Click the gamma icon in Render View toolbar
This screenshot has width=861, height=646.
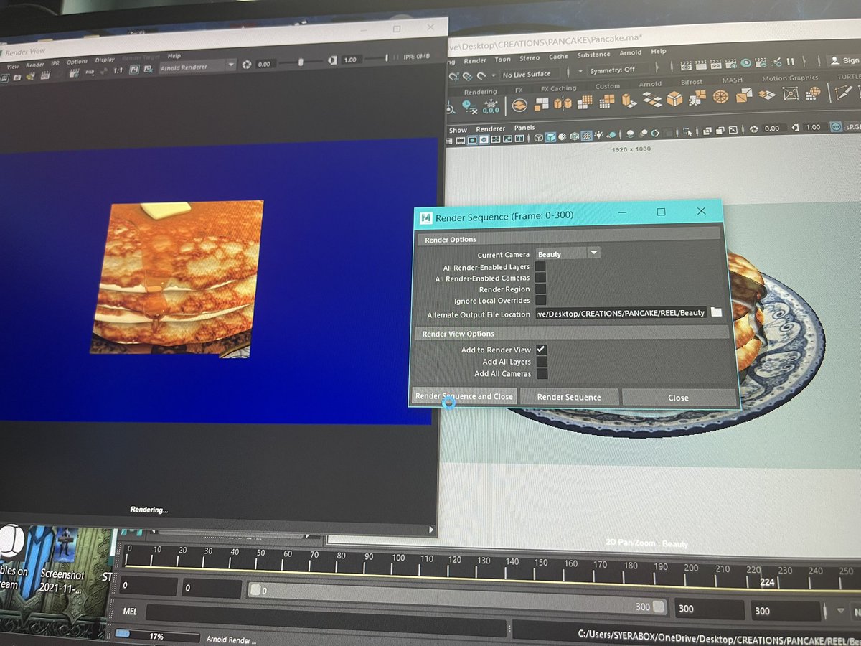coord(332,61)
